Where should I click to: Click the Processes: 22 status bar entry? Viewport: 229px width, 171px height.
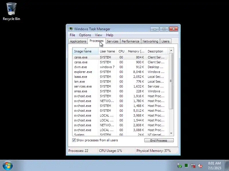click(78, 151)
